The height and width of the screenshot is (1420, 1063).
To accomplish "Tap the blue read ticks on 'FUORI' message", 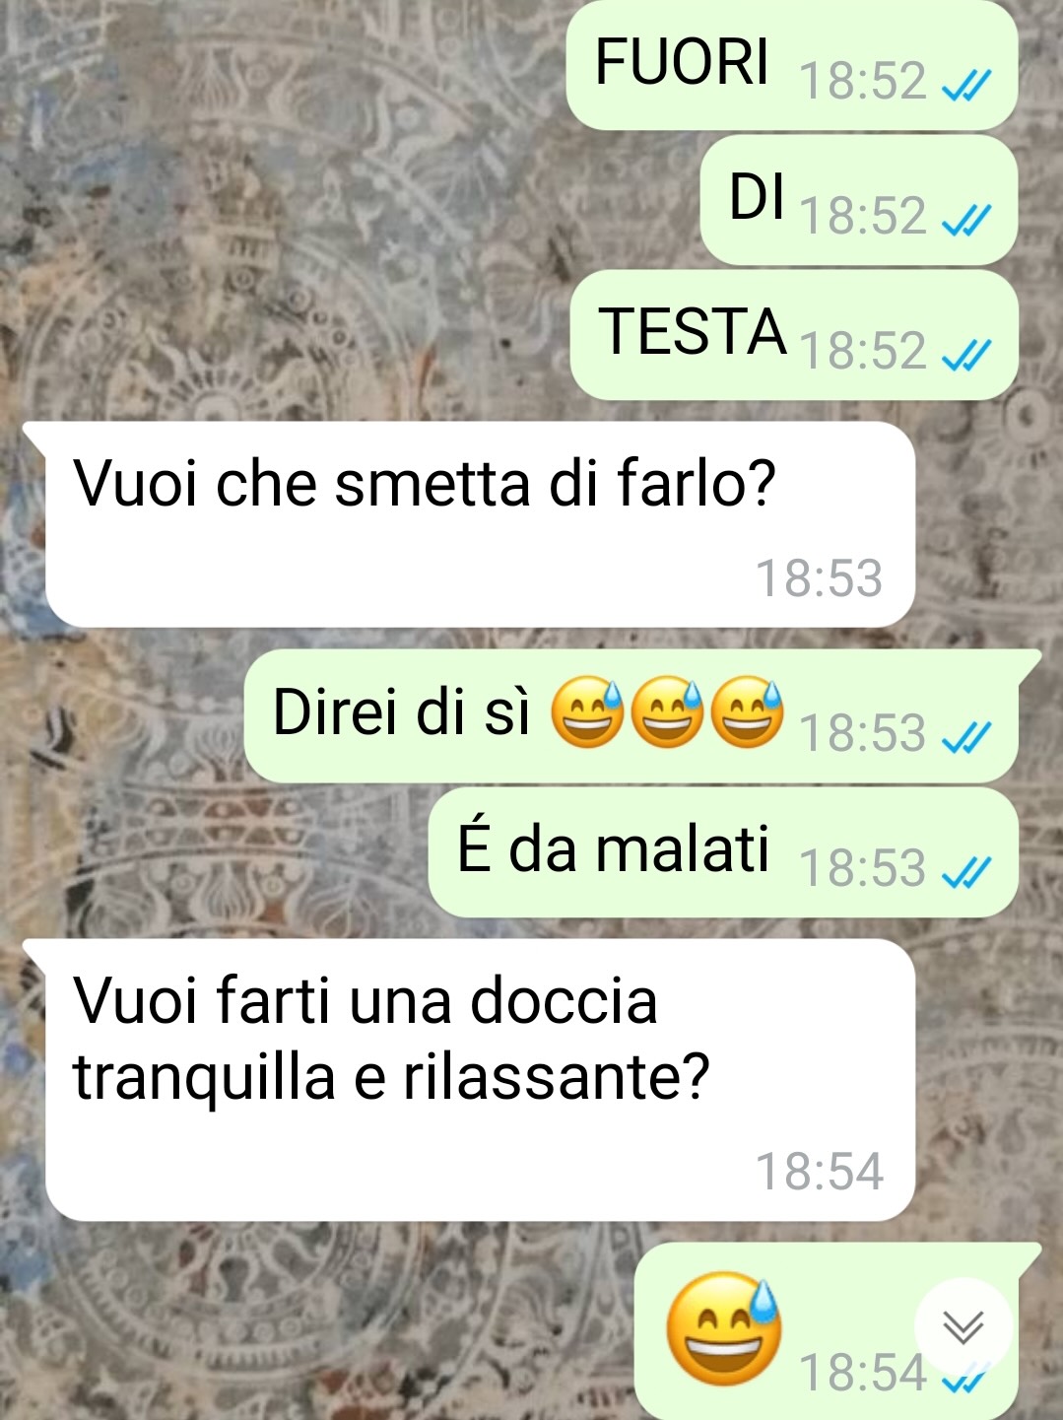I will pos(965,88).
